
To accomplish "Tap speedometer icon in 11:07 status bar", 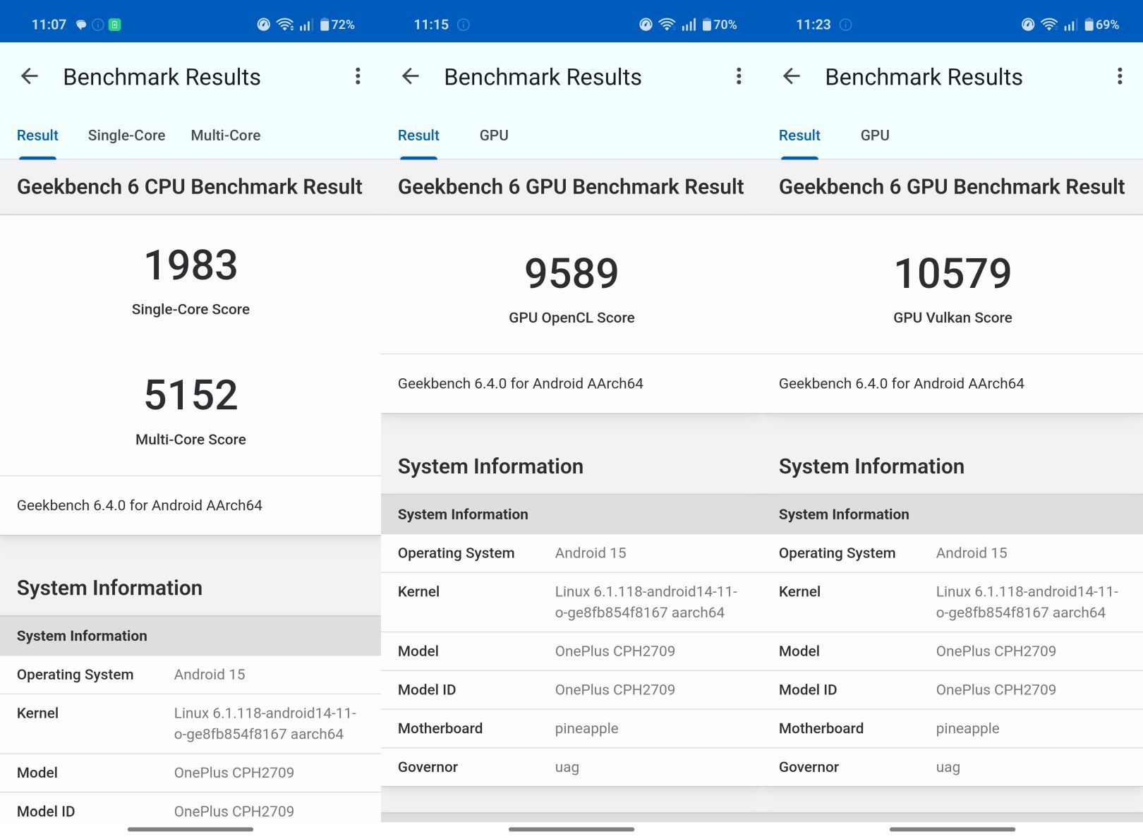I will 264,25.
